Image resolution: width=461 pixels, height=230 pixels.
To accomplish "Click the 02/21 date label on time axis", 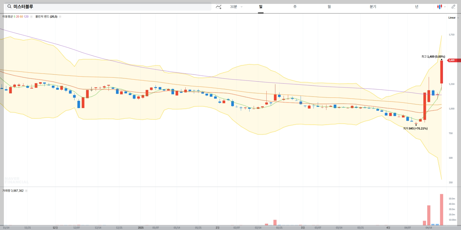I will coord(279,228).
